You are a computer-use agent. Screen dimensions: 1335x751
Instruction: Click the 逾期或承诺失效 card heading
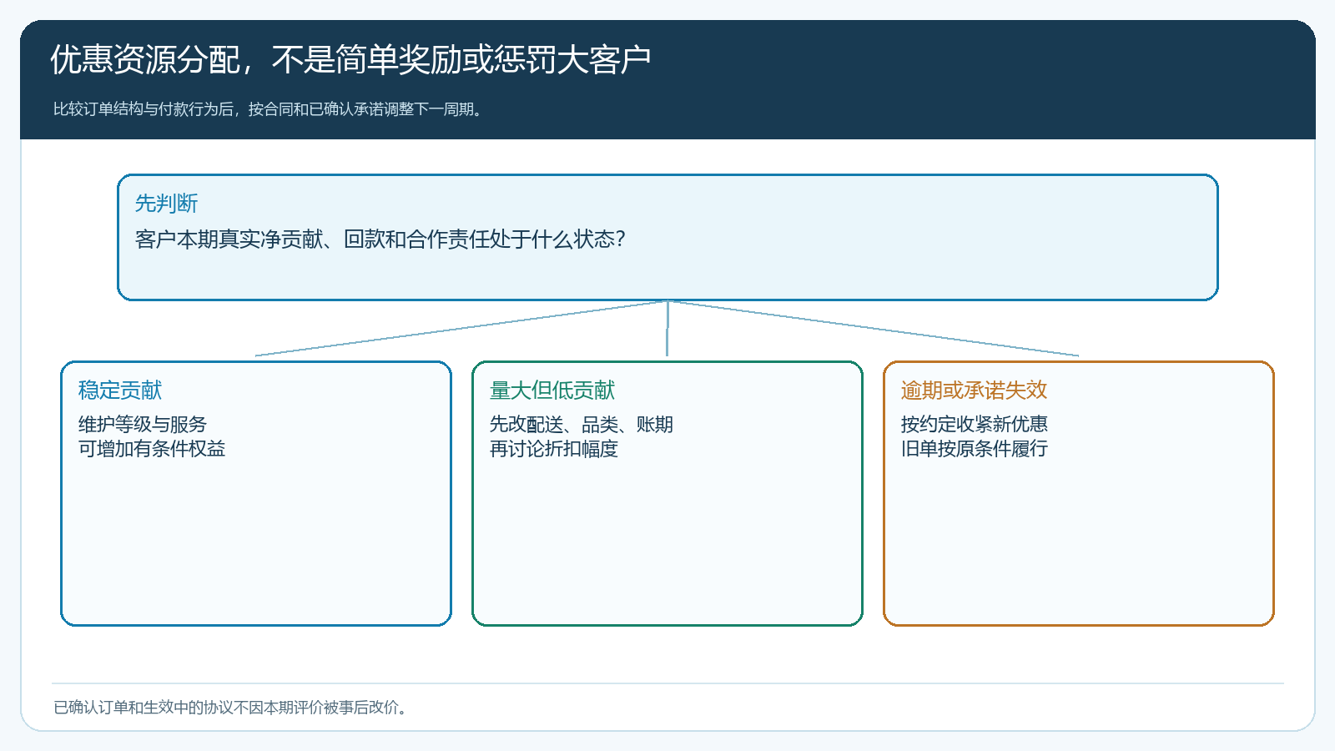[975, 391]
